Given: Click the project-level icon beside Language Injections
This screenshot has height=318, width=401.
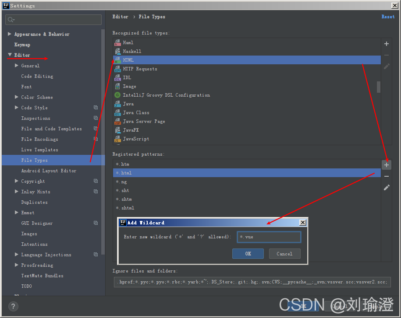Looking at the screenshot, I should [x=96, y=255].
